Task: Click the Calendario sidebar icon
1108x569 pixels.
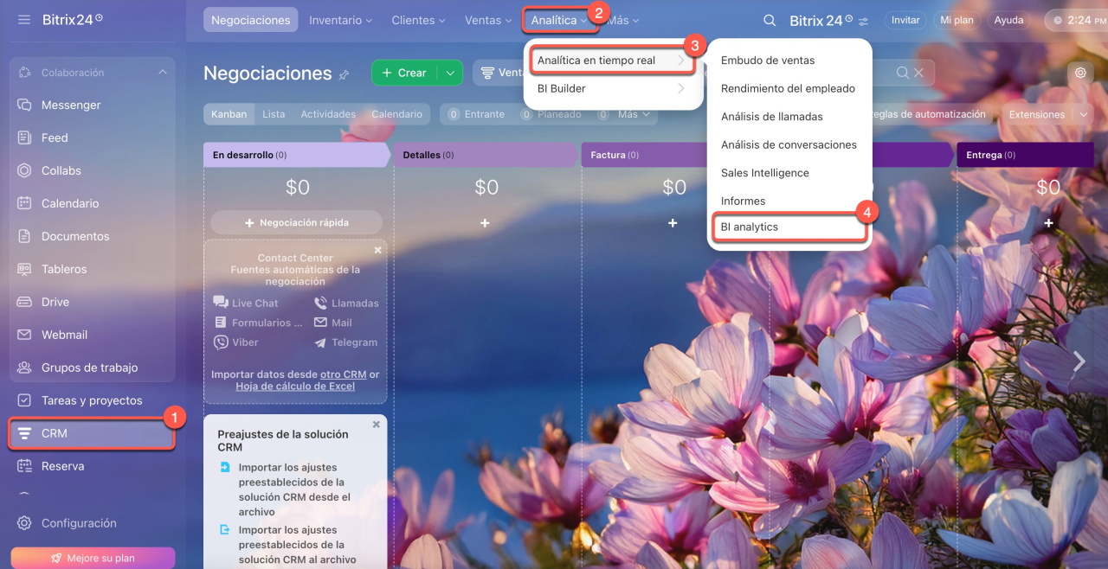Action: (24, 203)
